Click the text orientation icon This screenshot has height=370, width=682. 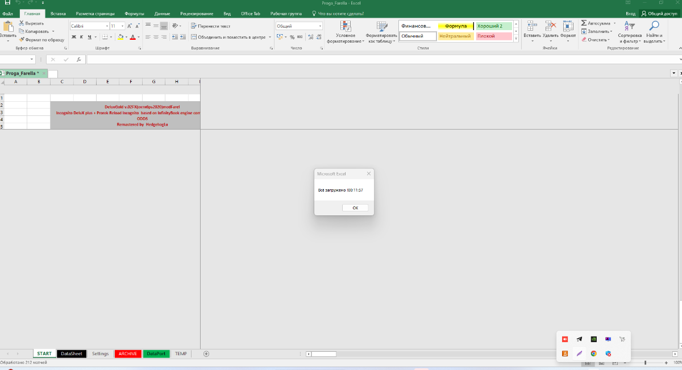175,26
